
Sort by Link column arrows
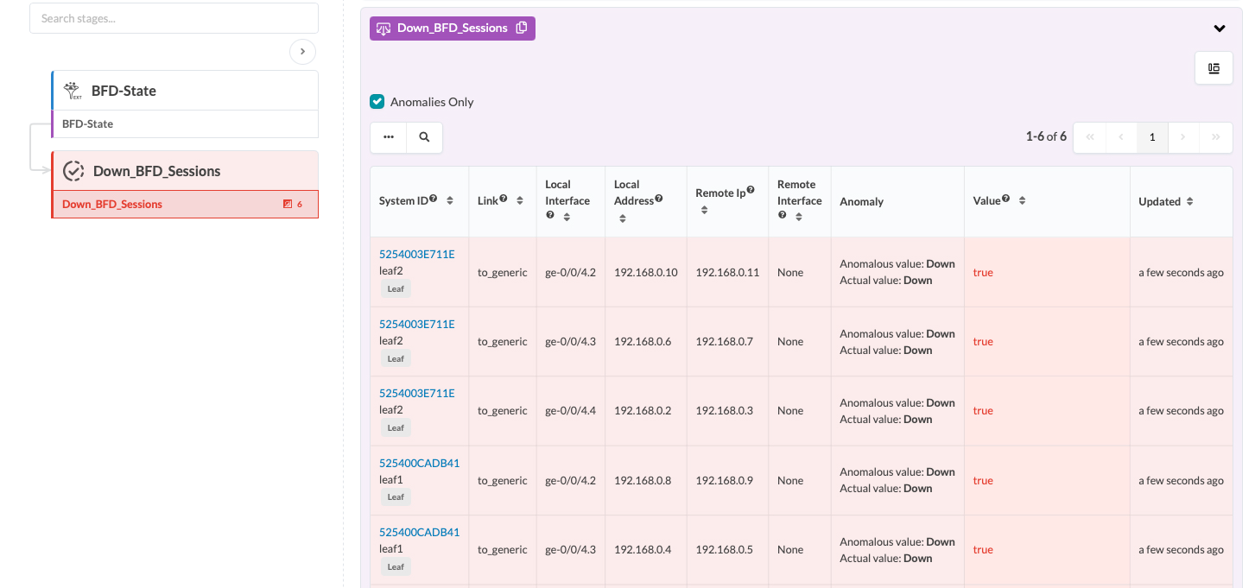tap(519, 200)
